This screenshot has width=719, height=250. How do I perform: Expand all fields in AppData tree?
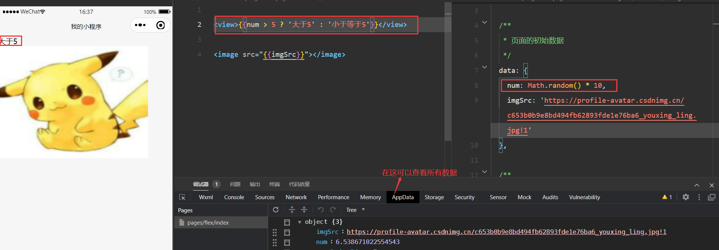(x=292, y=210)
